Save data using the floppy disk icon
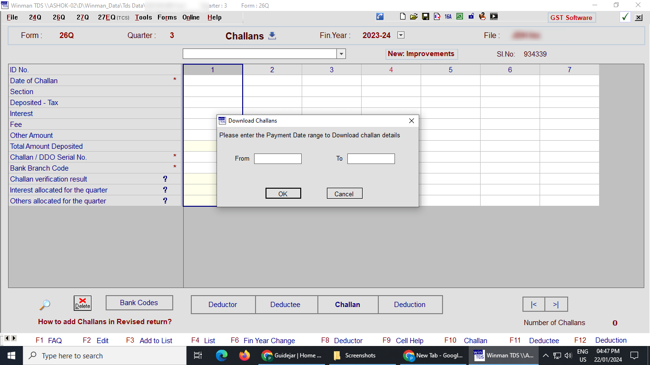 pyautogui.click(x=425, y=16)
